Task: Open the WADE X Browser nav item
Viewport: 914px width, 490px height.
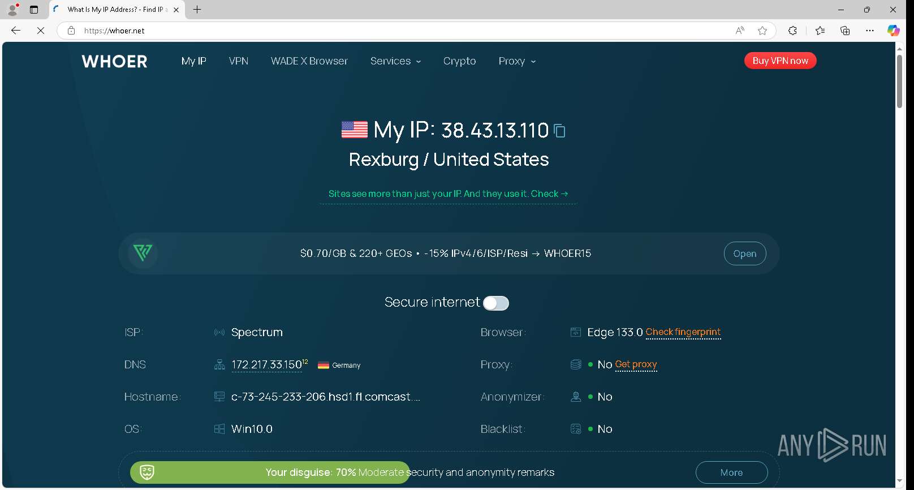Action: (309, 61)
